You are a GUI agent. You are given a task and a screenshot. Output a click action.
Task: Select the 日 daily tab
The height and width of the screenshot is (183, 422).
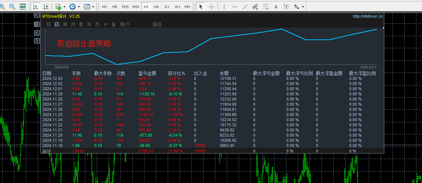(57, 24)
